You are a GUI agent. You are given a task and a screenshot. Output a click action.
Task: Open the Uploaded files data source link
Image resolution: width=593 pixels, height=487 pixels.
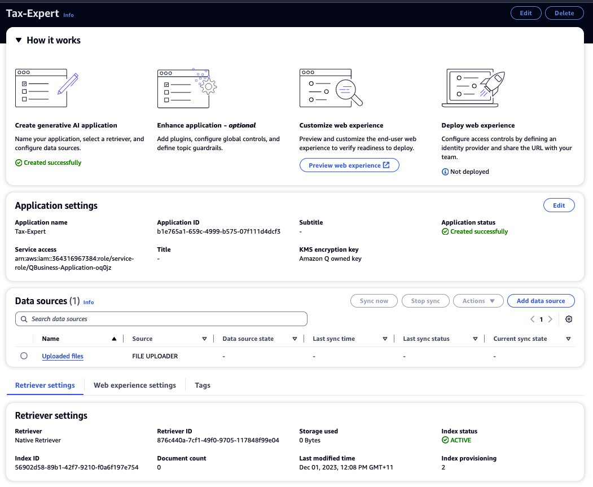63,356
